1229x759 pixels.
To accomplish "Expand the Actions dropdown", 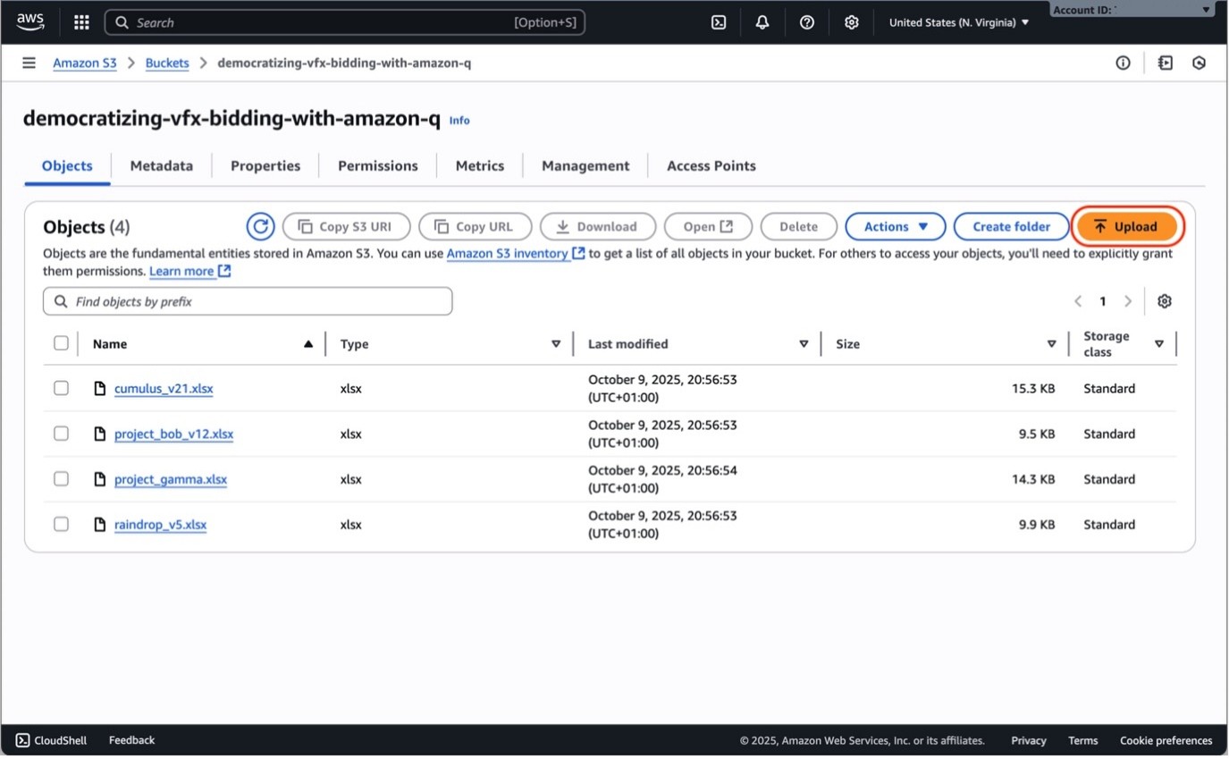I will click(895, 227).
